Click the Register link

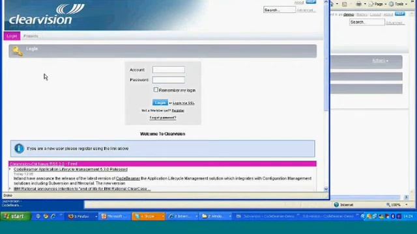pyautogui.click(x=178, y=110)
